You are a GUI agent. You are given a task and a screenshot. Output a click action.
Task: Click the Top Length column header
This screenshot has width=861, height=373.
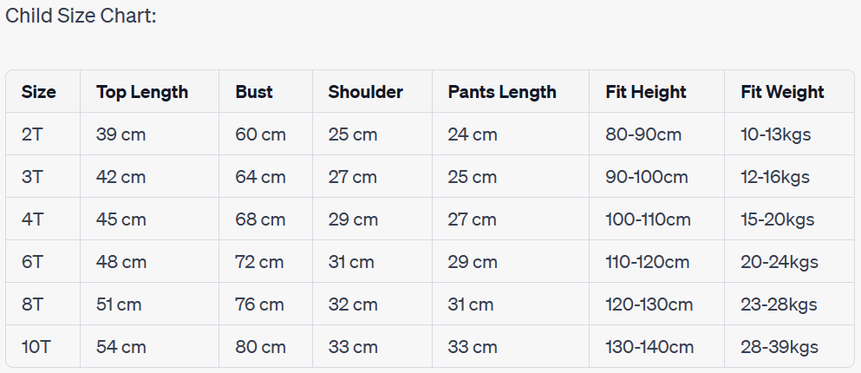[142, 92]
